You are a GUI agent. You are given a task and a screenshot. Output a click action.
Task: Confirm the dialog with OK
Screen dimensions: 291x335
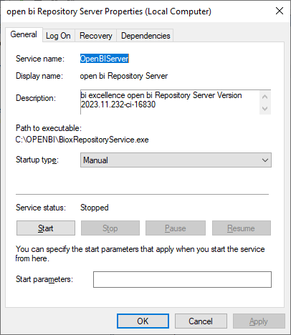click(143, 321)
